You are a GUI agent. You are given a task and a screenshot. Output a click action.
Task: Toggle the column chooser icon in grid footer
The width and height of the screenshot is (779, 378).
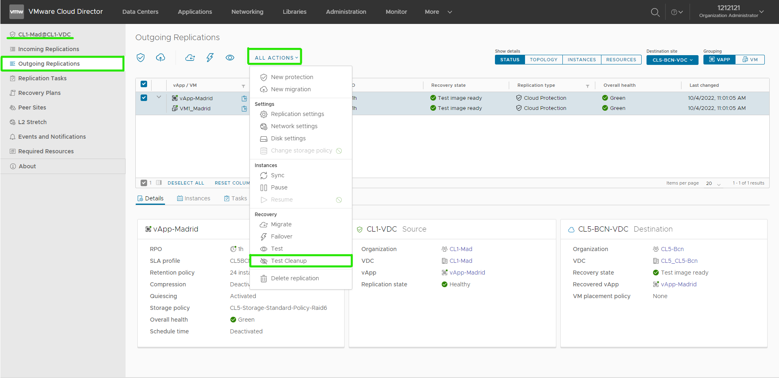coord(159,183)
